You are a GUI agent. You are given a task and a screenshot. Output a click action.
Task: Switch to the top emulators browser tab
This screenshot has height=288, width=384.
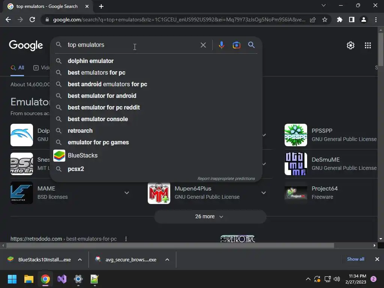coord(47,6)
